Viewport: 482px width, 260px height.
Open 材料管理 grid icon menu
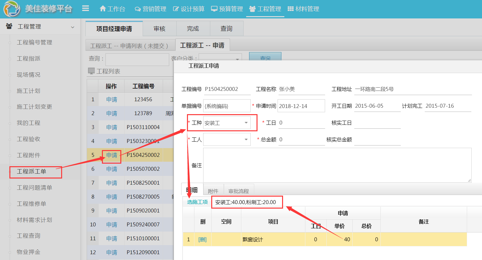pos(303,9)
